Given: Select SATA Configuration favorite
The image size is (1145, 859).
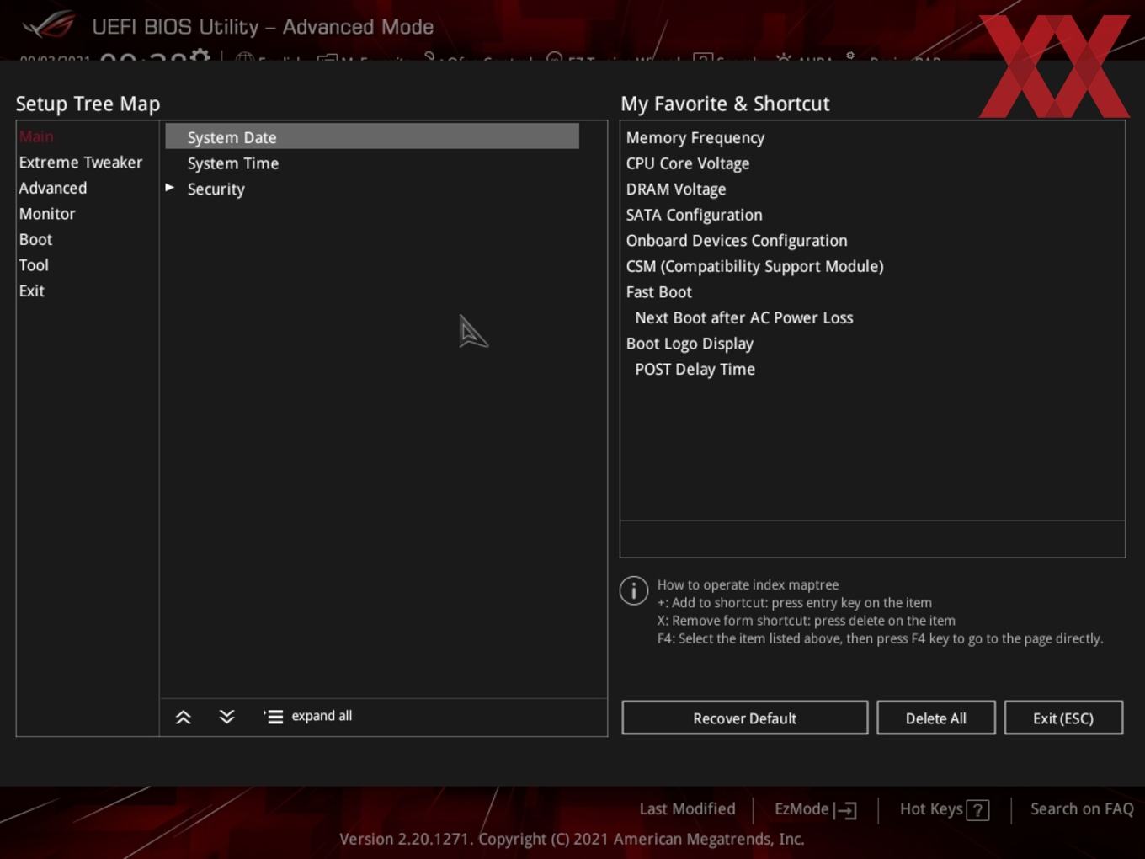Looking at the screenshot, I should tap(695, 215).
